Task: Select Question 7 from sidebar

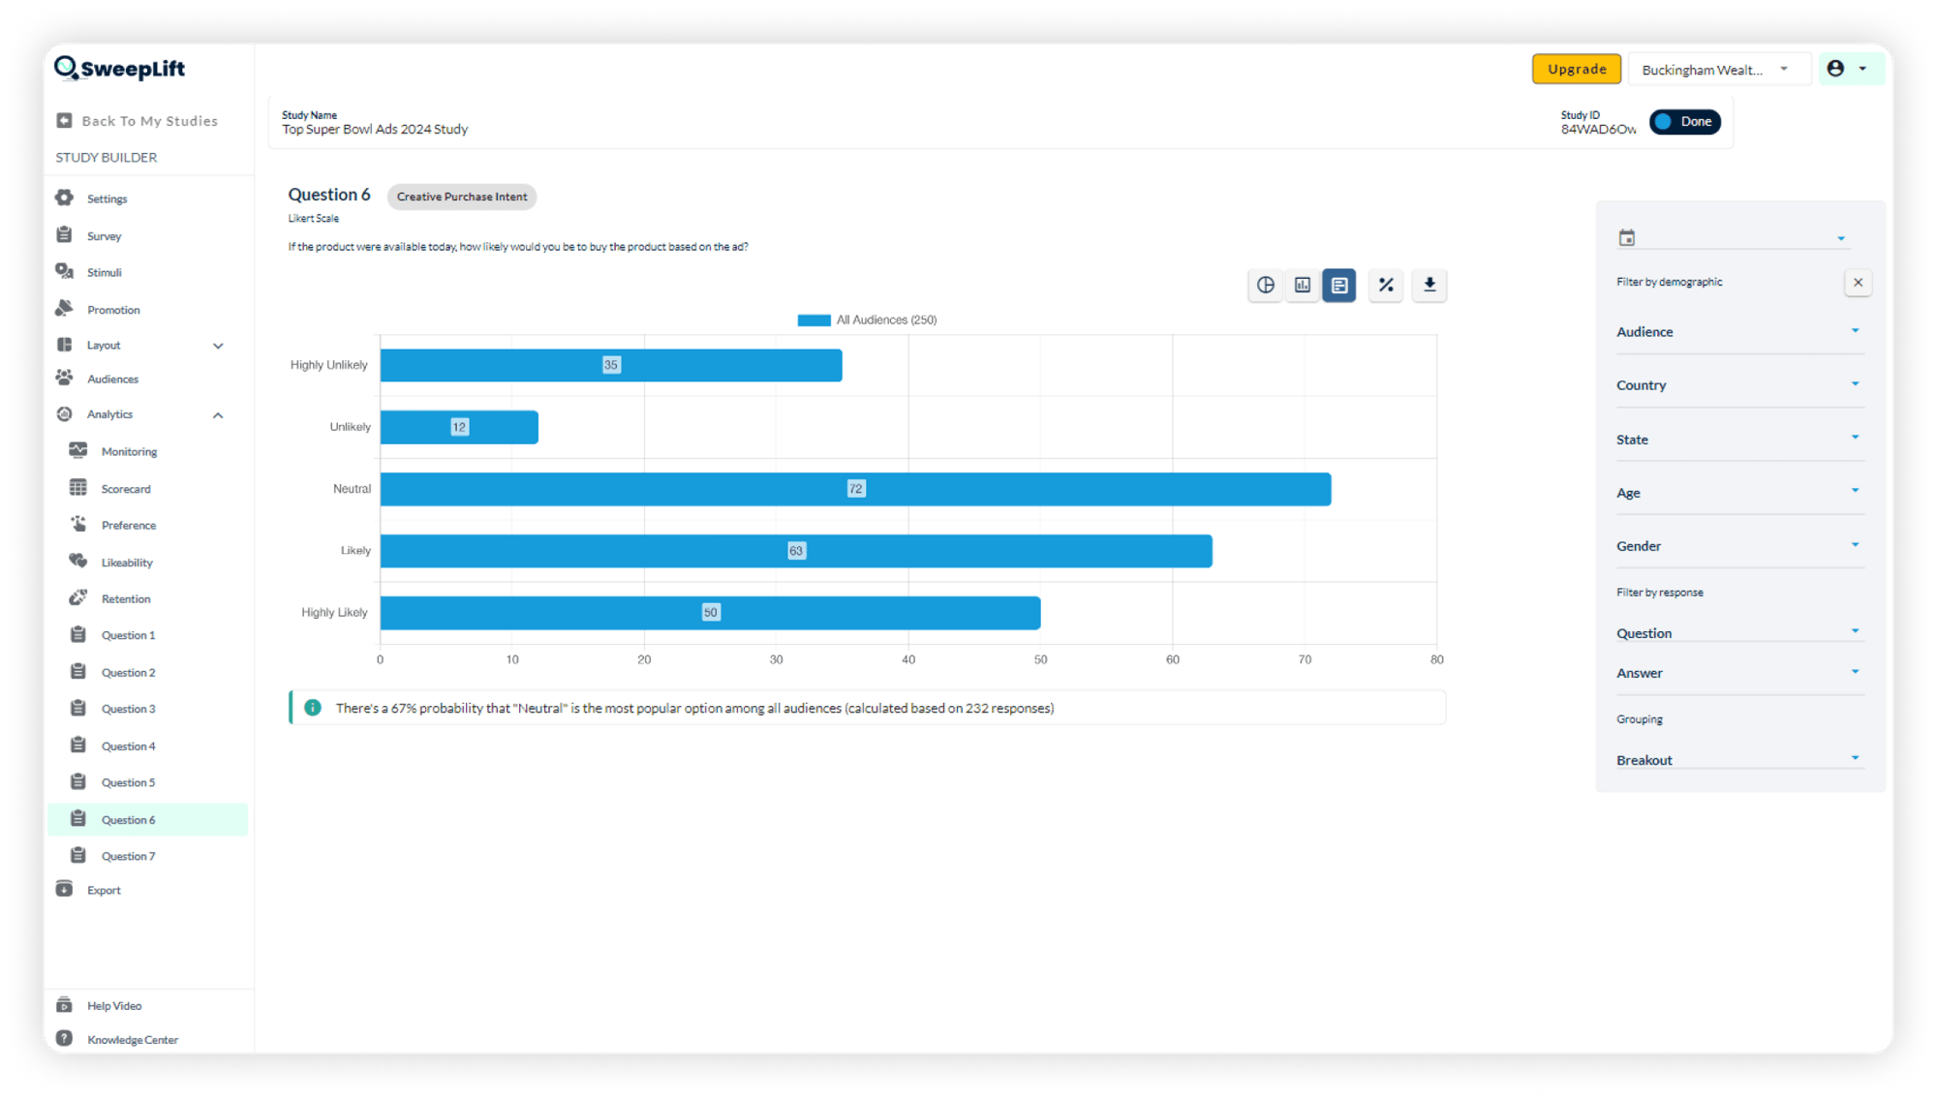Action: [129, 856]
